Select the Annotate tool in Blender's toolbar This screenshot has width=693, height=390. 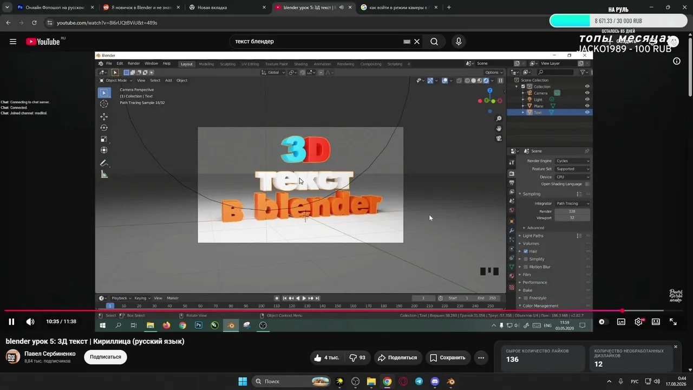pos(104,163)
